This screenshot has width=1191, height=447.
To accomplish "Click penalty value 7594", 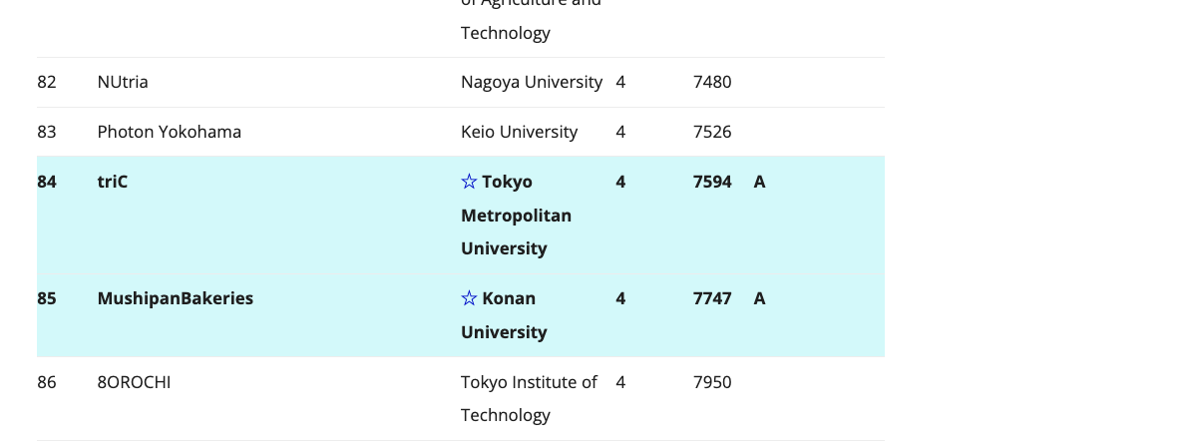I will [x=712, y=182].
